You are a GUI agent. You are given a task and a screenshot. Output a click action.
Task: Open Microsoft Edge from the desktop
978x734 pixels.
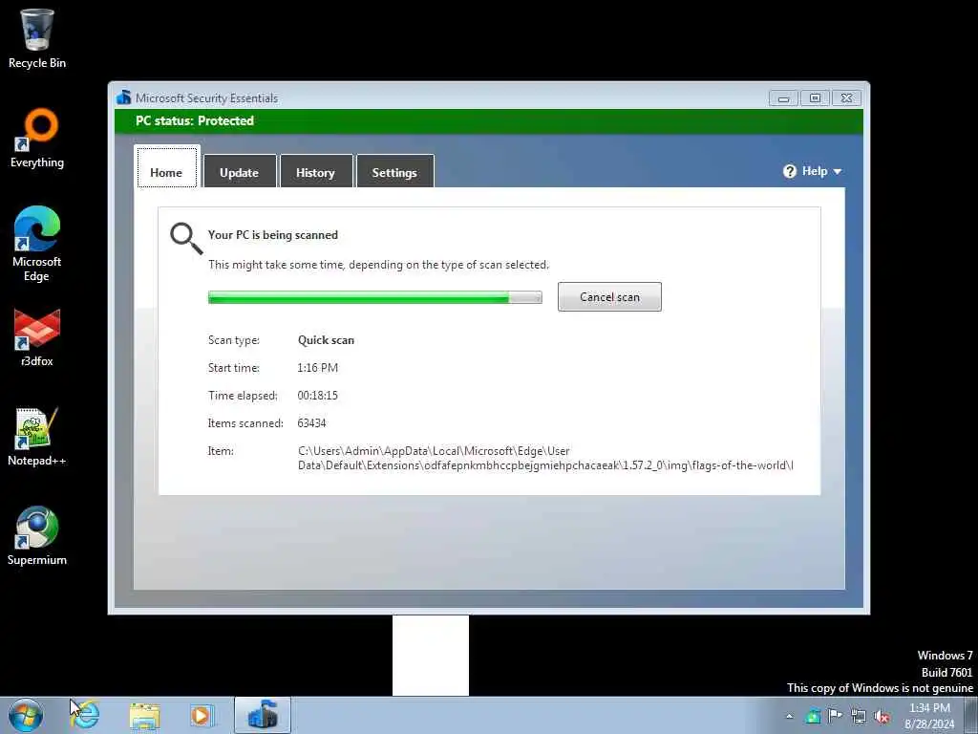point(37,244)
